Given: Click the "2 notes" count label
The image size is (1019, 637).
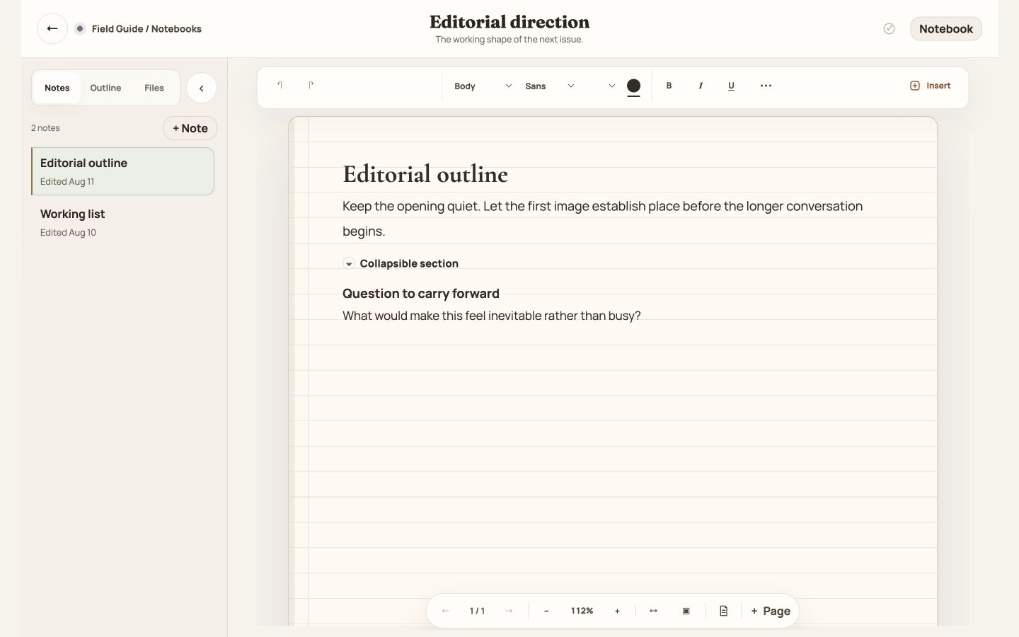Looking at the screenshot, I should [x=45, y=128].
